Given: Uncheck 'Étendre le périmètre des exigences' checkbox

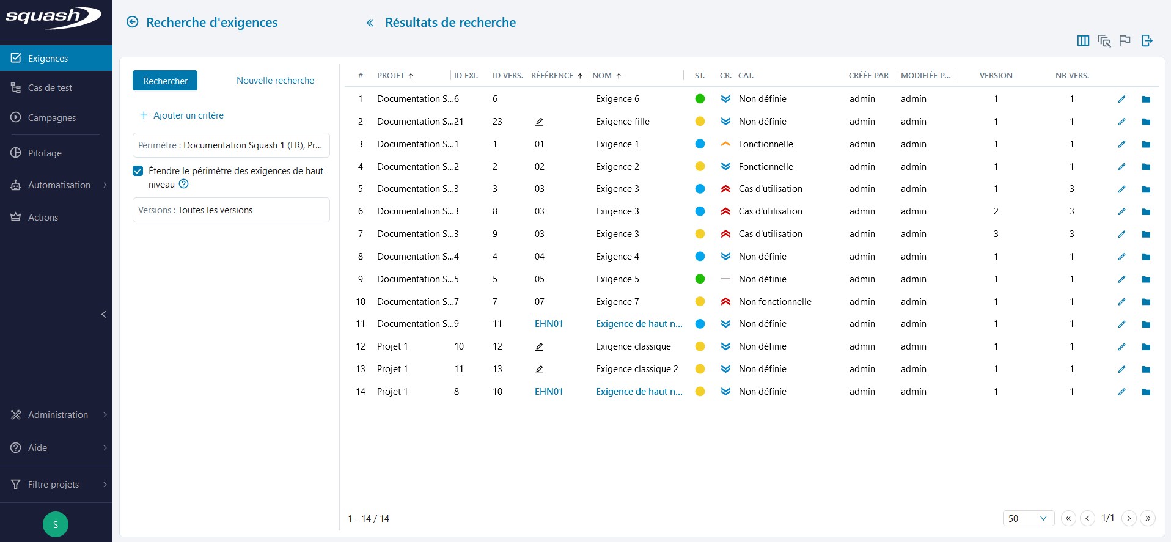Looking at the screenshot, I should click(138, 171).
